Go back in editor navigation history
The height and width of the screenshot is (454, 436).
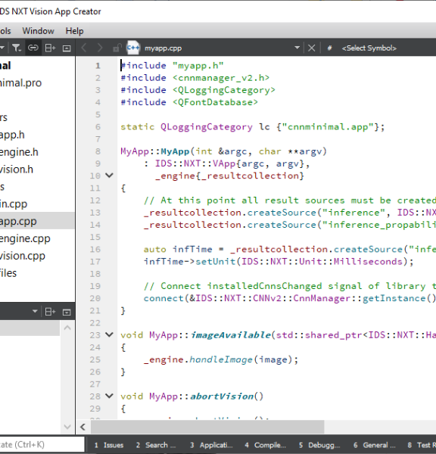point(84,48)
